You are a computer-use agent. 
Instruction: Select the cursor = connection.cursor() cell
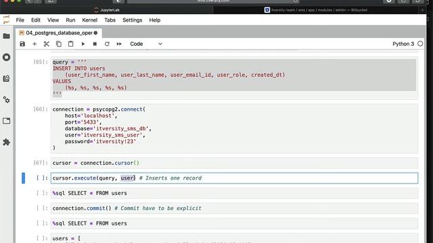(234, 163)
